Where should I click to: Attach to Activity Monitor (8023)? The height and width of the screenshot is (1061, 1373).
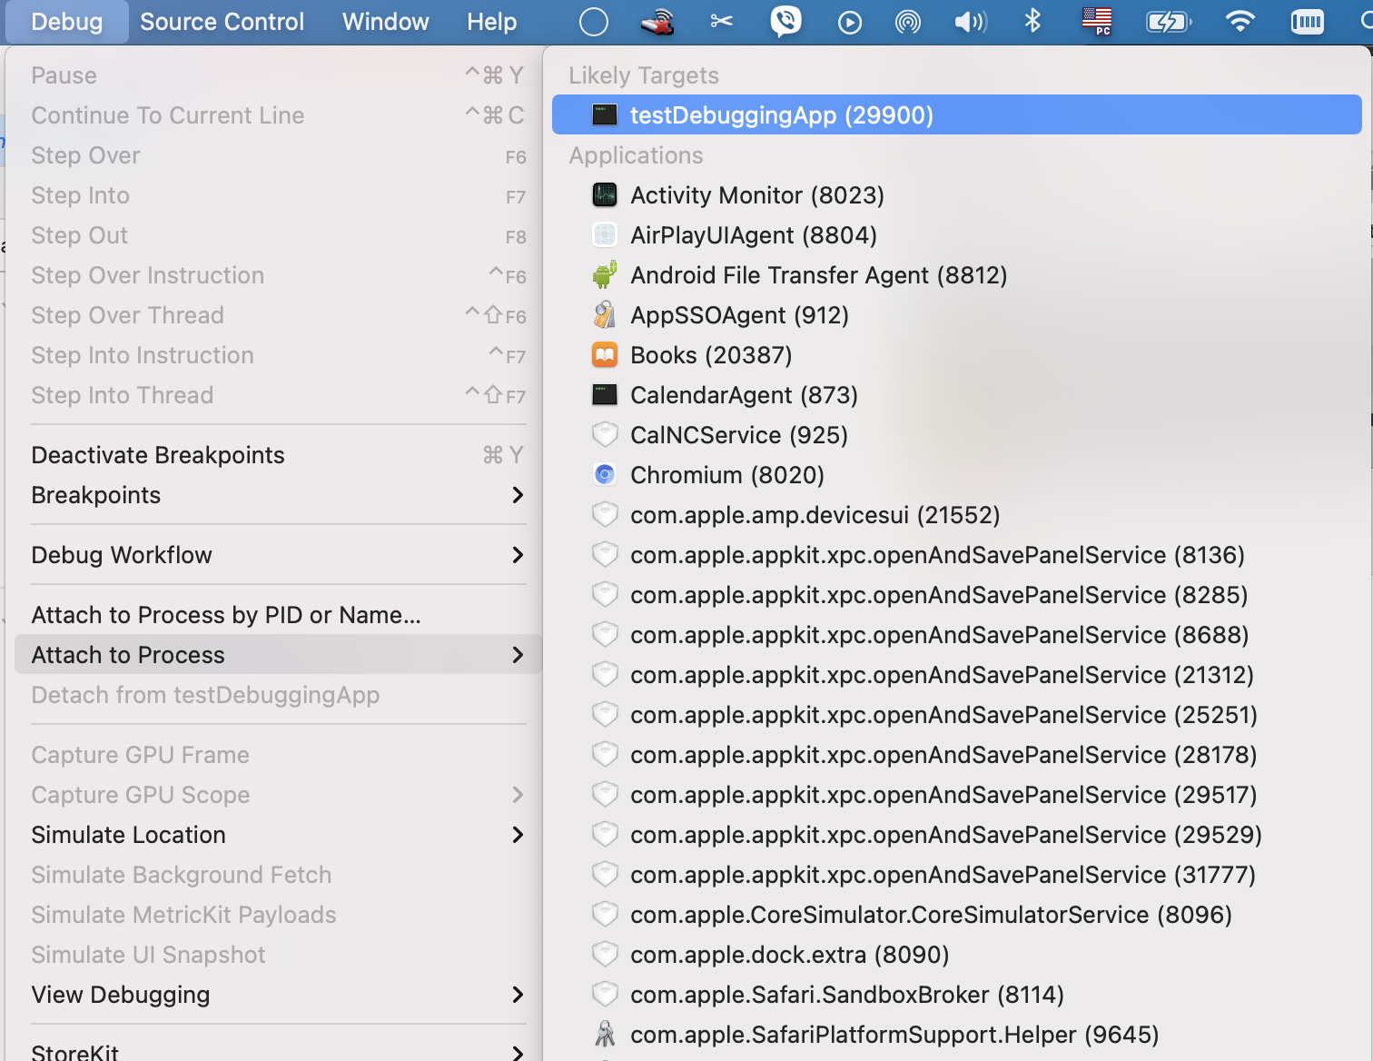click(957, 195)
